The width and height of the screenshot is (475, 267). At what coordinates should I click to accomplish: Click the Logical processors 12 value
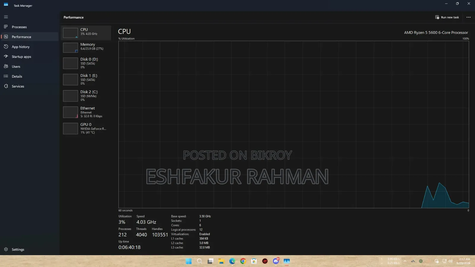click(201, 230)
